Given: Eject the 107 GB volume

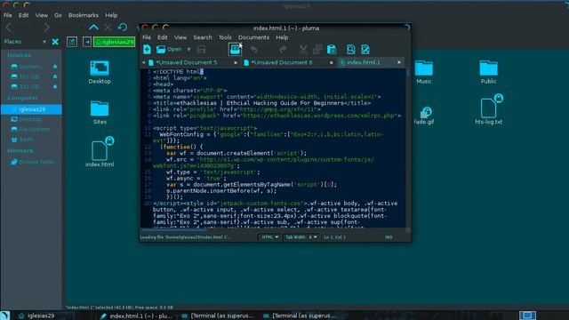Looking at the screenshot, I should (55, 76).
